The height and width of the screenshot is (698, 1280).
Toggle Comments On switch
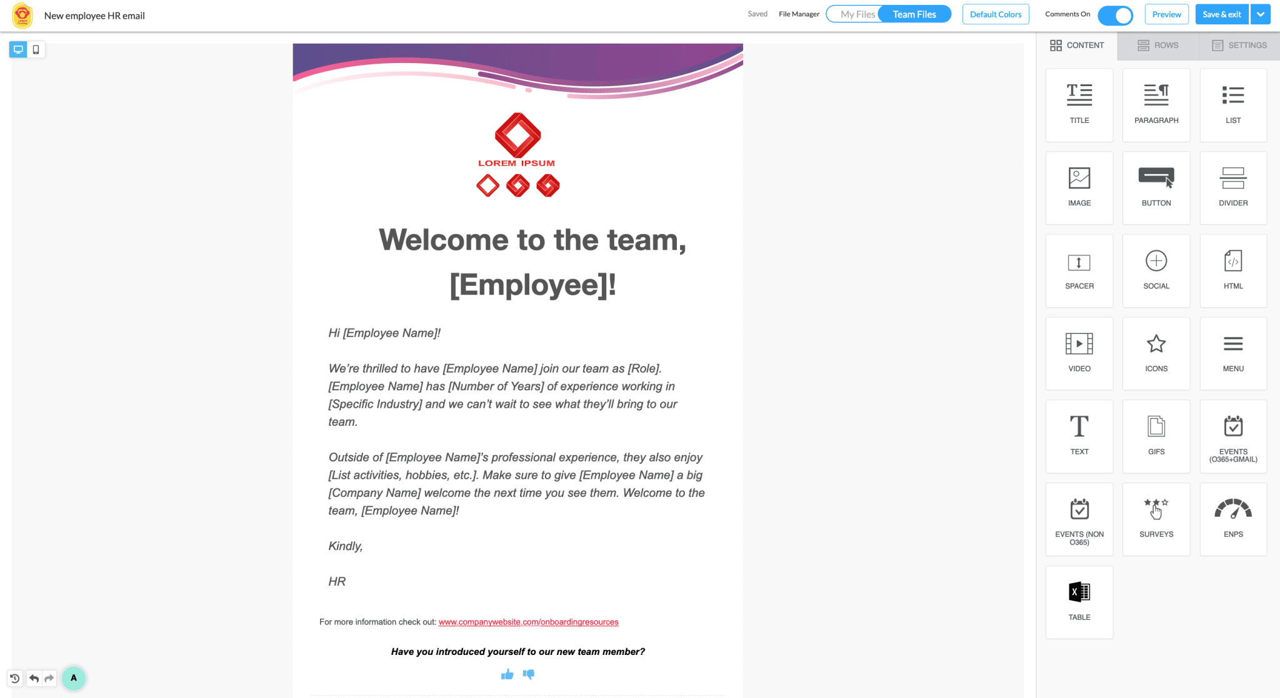click(1116, 14)
